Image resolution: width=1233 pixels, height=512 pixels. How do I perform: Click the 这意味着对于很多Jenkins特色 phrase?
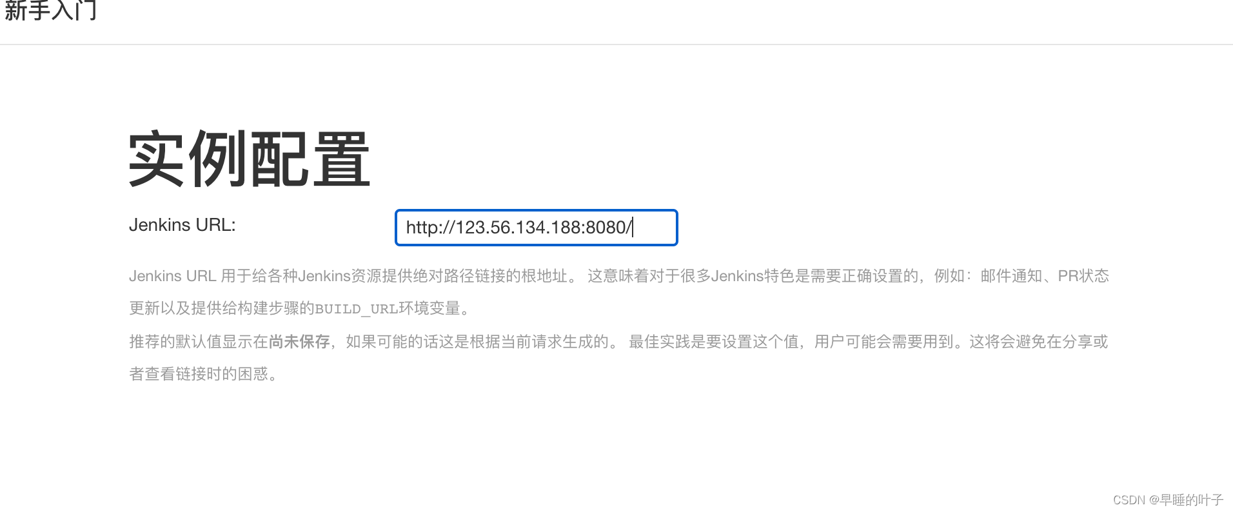click(x=691, y=276)
